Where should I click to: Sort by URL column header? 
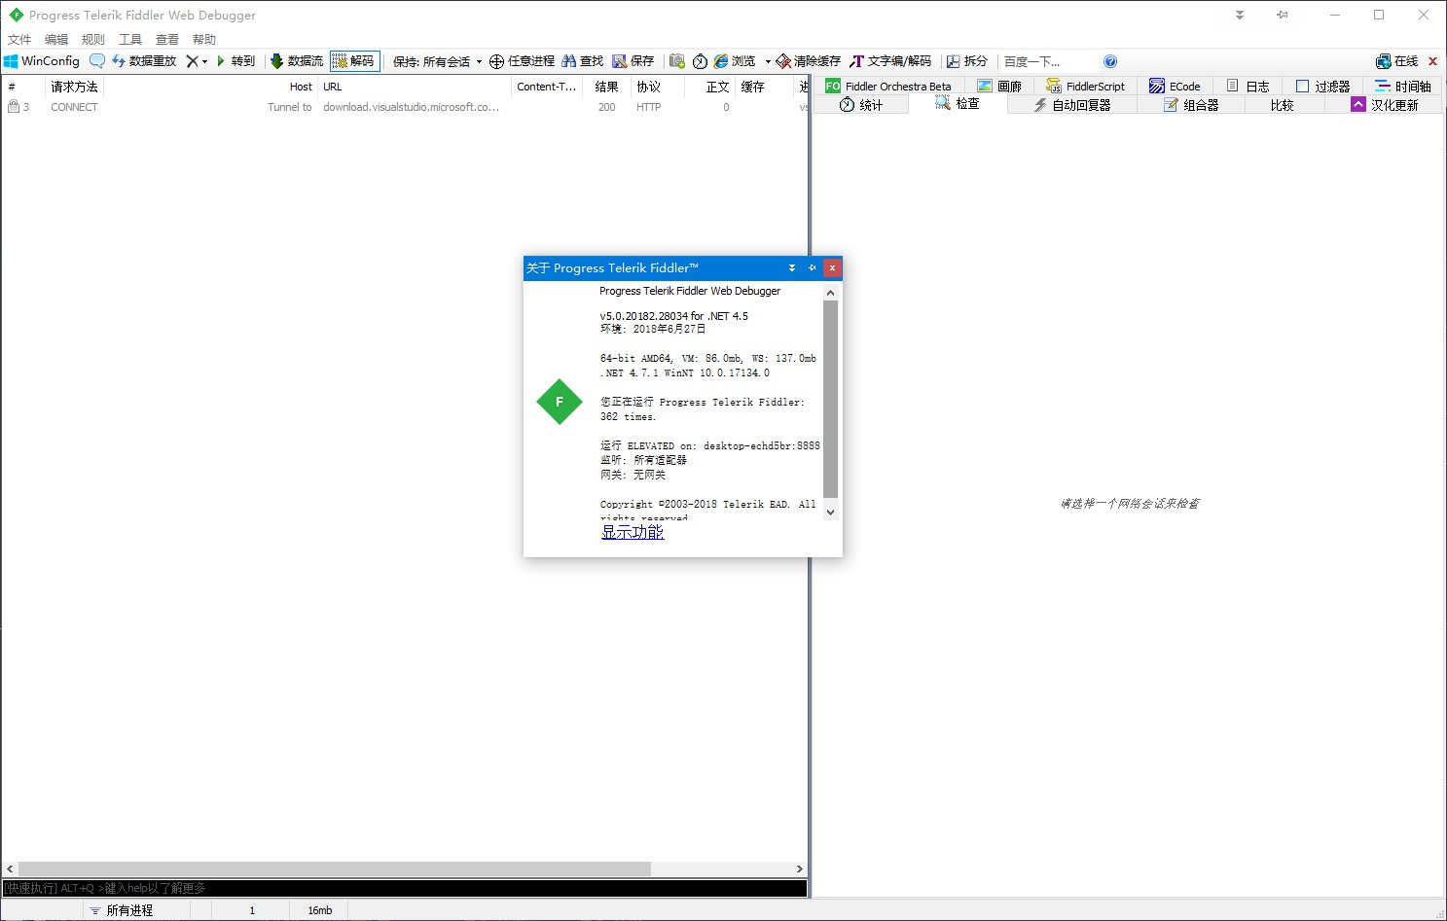click(x=415, y=87)
